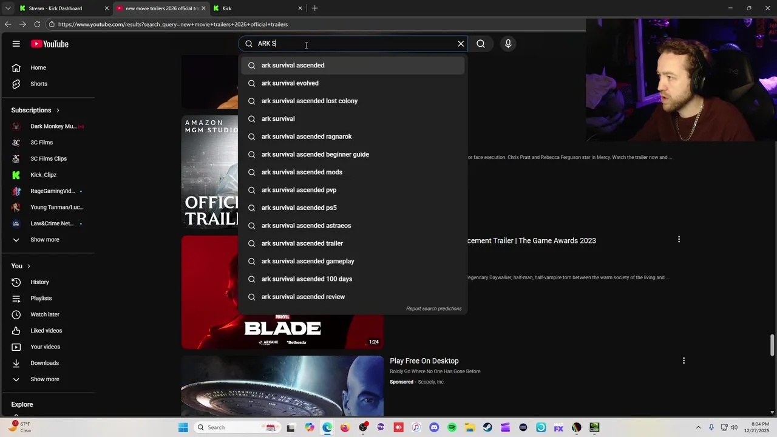Open Spotify from the taskbar
Image resolution: width=777 pixels, height=437 pixels.
pos(452,427)
